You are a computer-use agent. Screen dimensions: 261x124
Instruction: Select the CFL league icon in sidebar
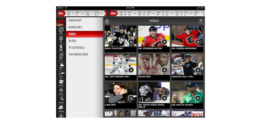[x=61, y=57]
